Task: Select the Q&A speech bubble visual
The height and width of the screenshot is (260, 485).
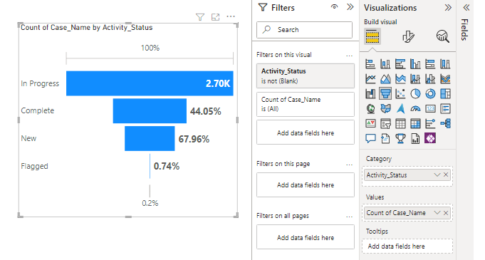Action: pos(370,138)
